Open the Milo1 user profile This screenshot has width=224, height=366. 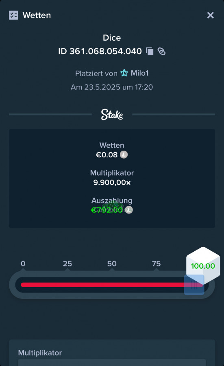[x=139, y=73]
